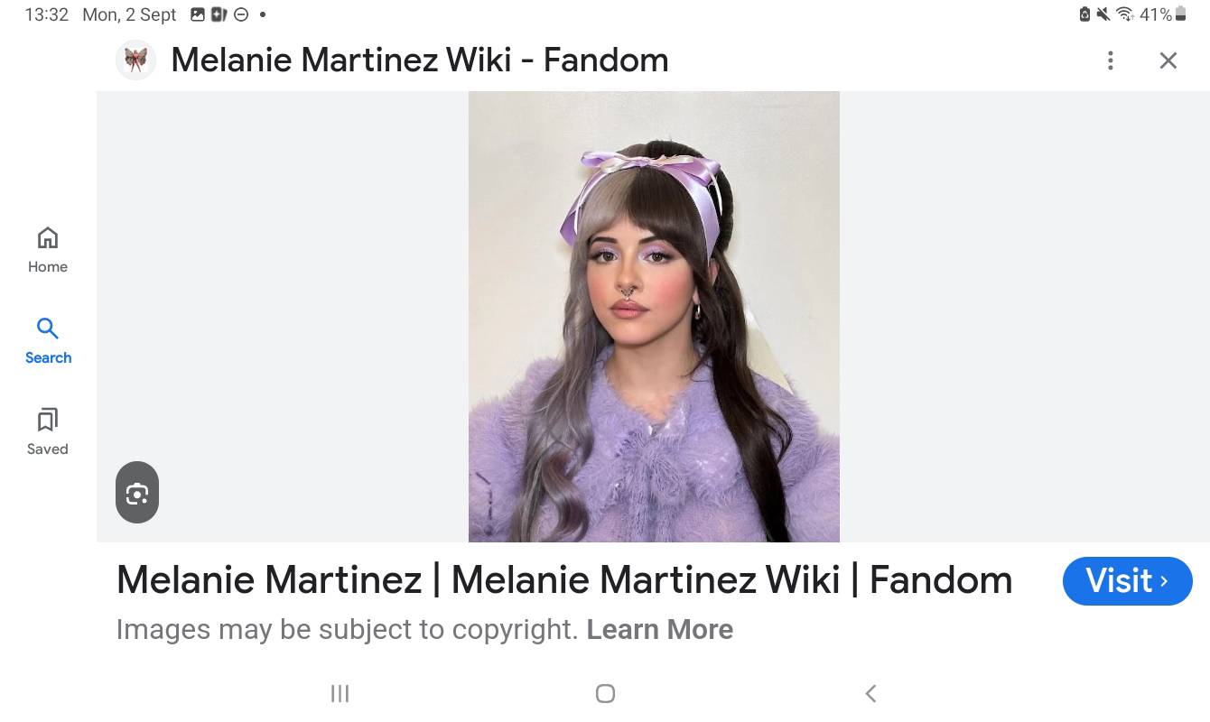Tap the date in the status bar
Image resolution: width=1210 pixels, height=722 pixels.
tap(129, 14)
